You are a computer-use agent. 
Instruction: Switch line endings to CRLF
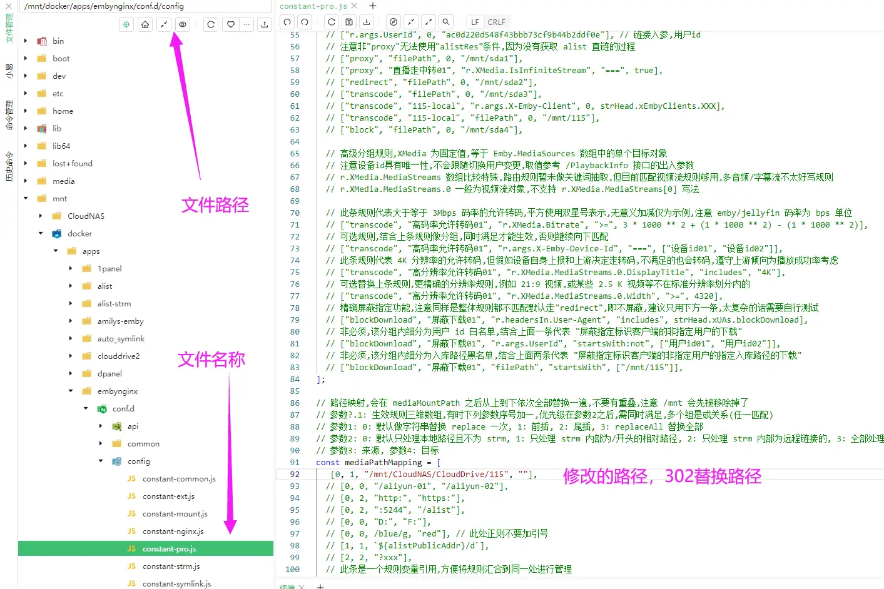(497, 22)
